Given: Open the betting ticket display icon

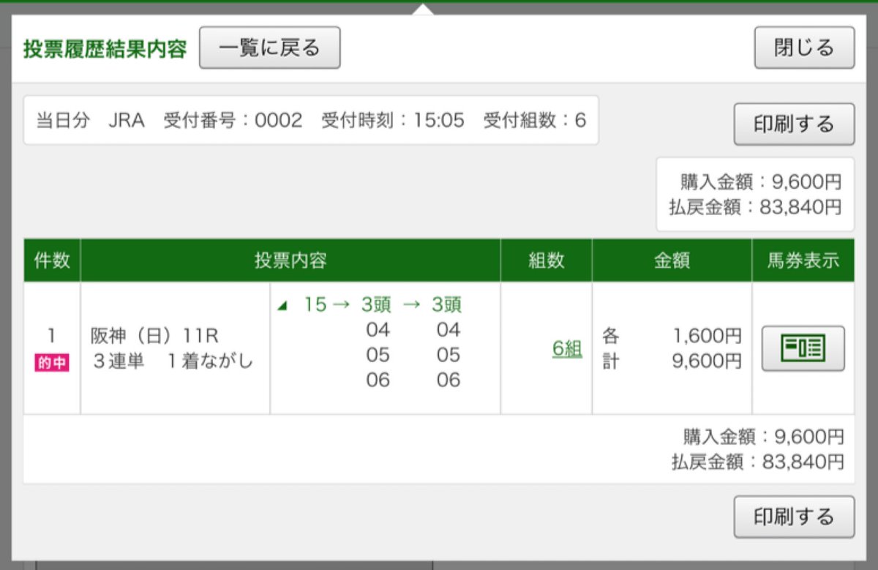Looking at the screenshot, I should (803, 348).
